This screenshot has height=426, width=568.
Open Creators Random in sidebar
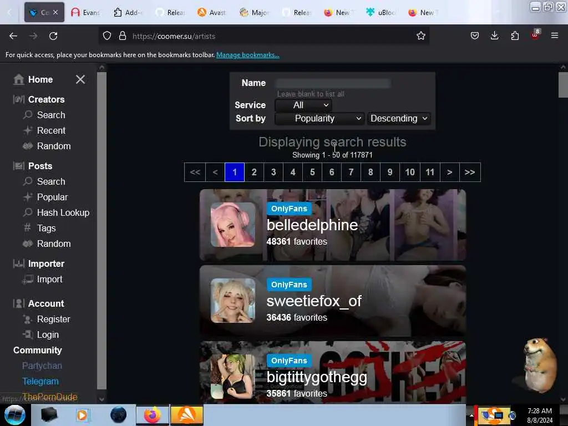pos(54,146)
